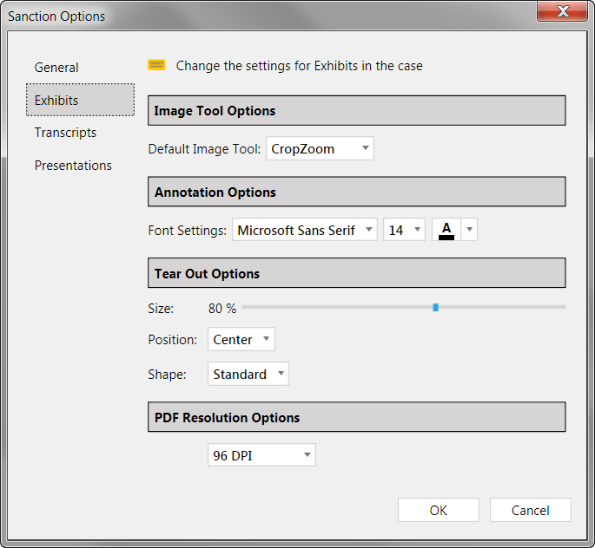Click the font color A icon
The image size is (595, 548).
[x=446, y=230]
